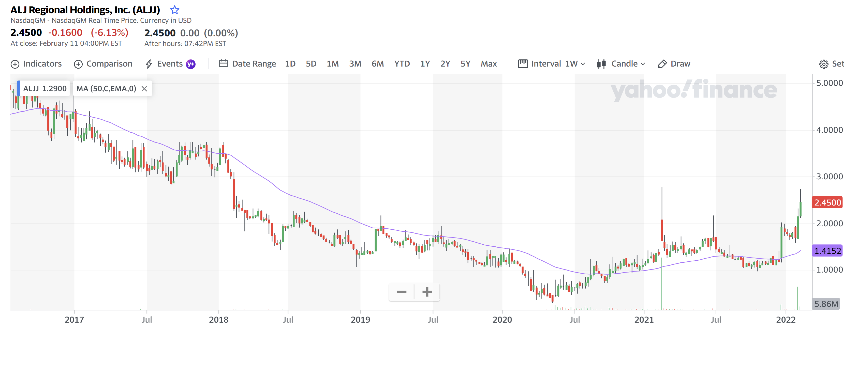Viewport: 844px width, 379px height.
Task: Click the NasdaqGM real time price subtitle
Action: click(x=101, y=21)
